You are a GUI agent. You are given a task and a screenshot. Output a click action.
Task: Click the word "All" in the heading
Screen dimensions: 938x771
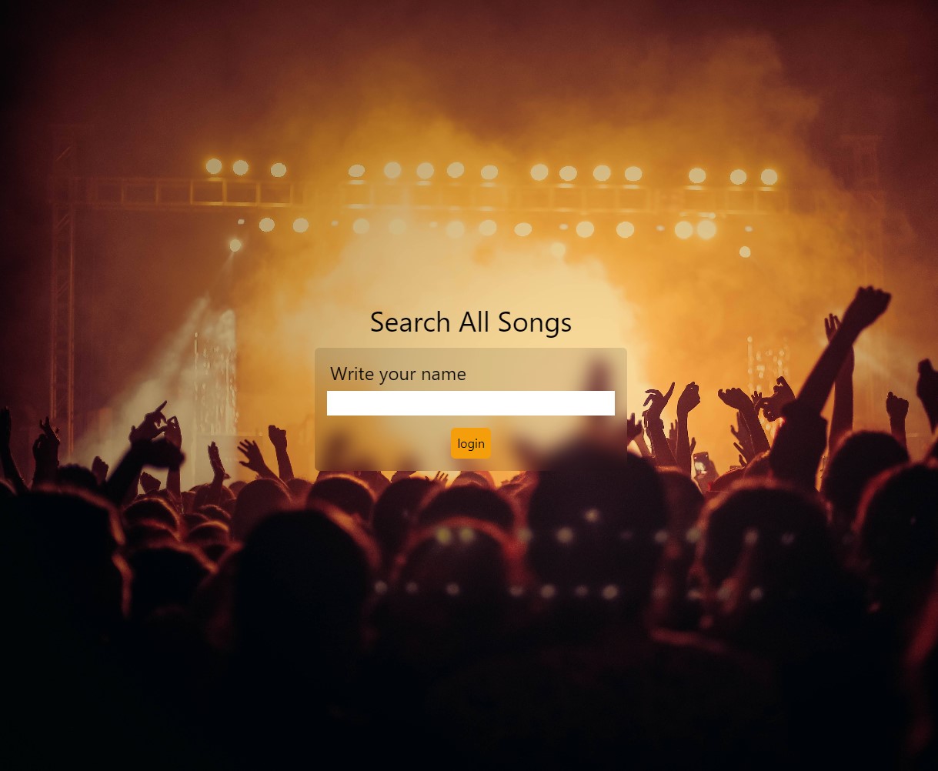click(x=474, y=322)
